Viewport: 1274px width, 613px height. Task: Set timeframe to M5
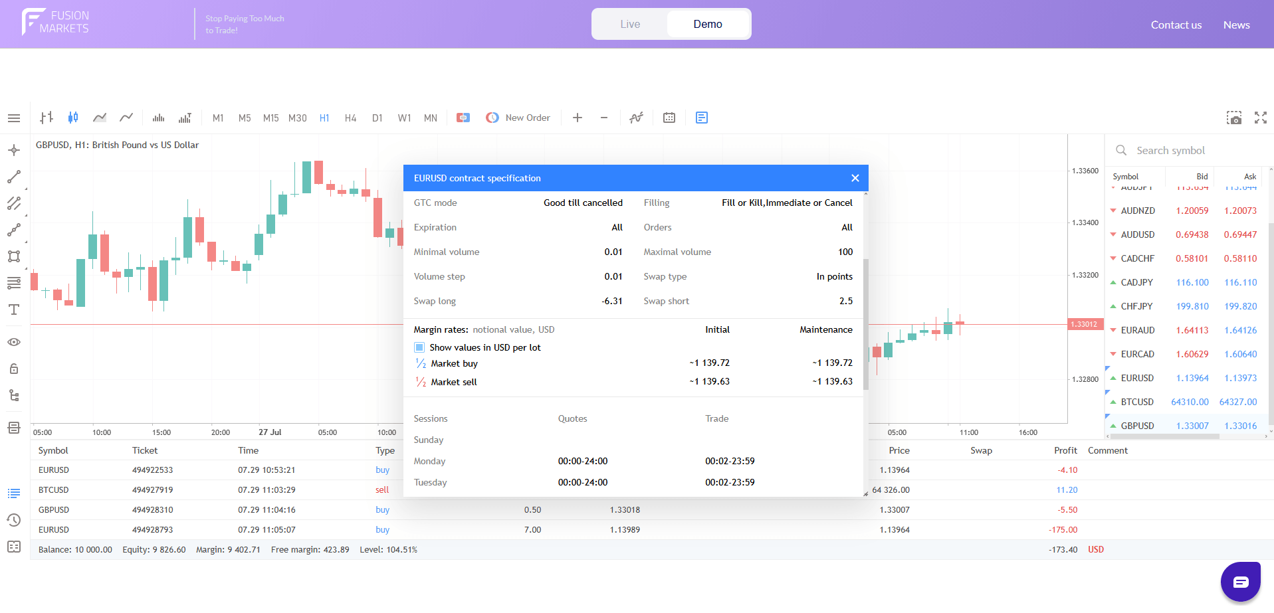tap(245, 118)
